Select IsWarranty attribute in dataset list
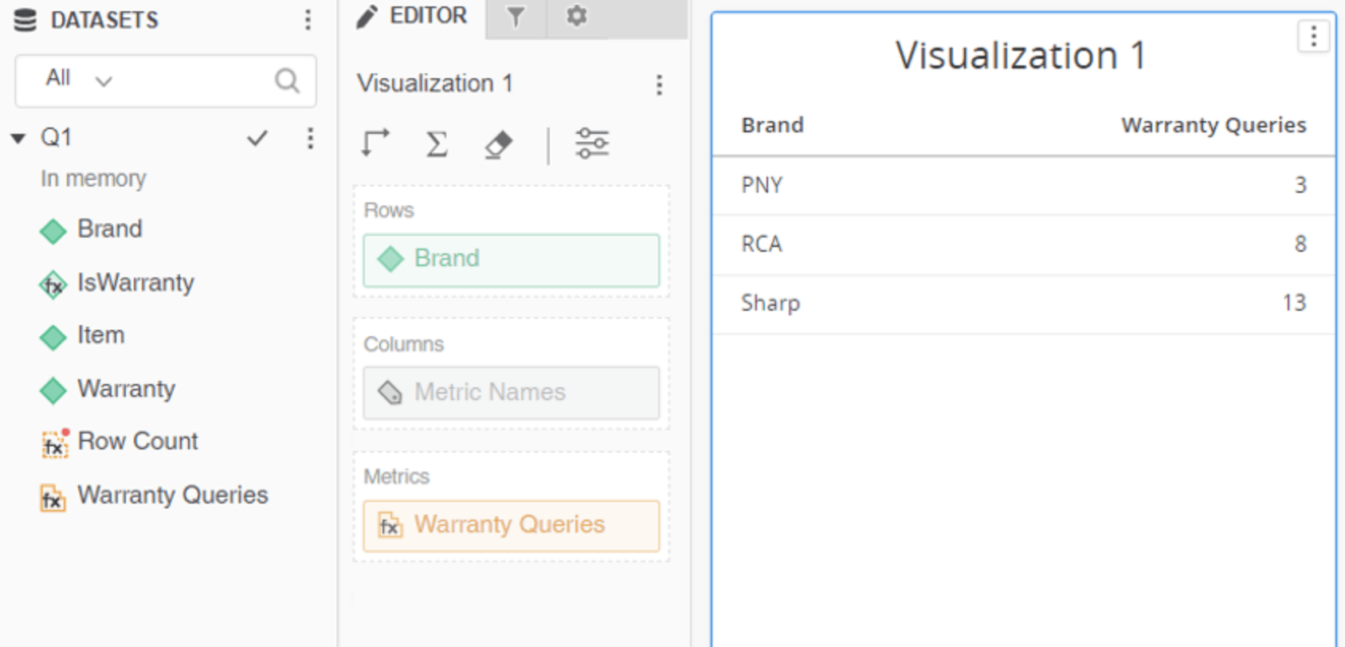This screenshot has width=1345, height=647. pos(135,283)
